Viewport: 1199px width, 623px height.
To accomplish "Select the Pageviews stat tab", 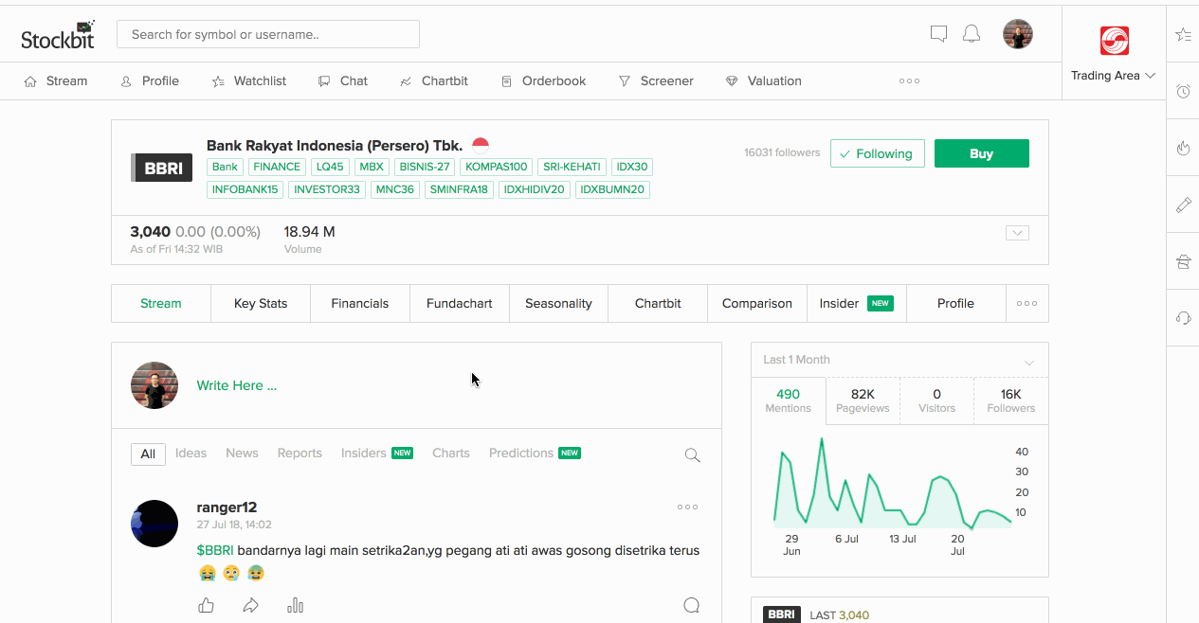I will click(863, 400).
